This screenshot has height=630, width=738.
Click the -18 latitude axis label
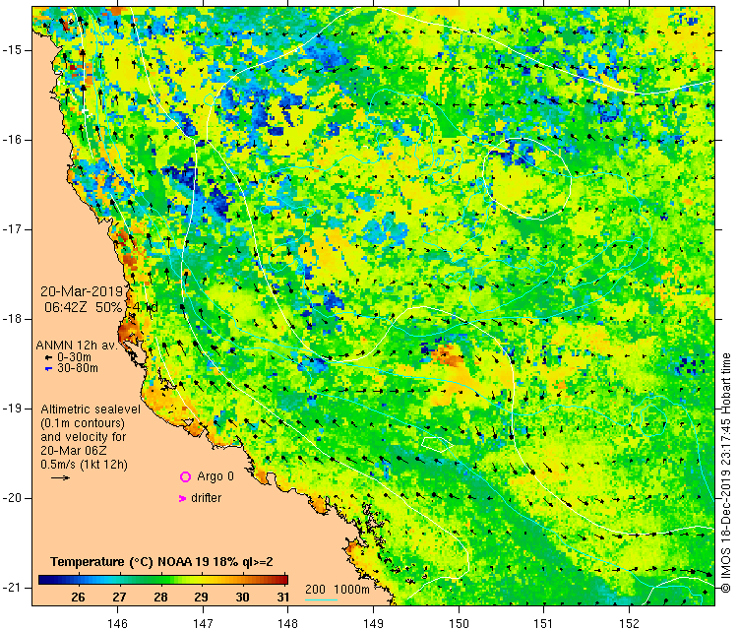pos(11,319)
